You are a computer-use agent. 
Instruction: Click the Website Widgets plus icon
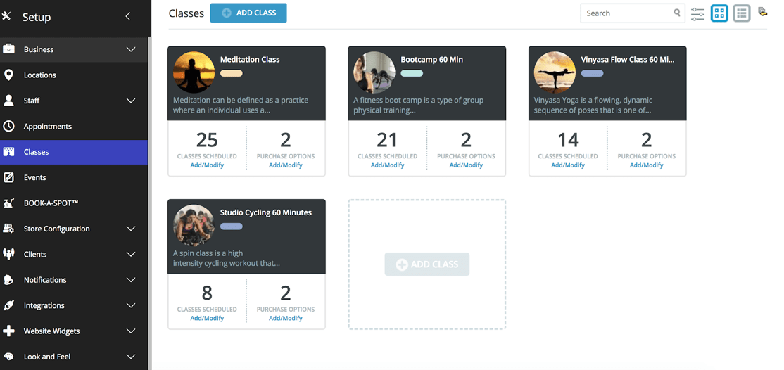pyautogui.click(x=8, y=331)
